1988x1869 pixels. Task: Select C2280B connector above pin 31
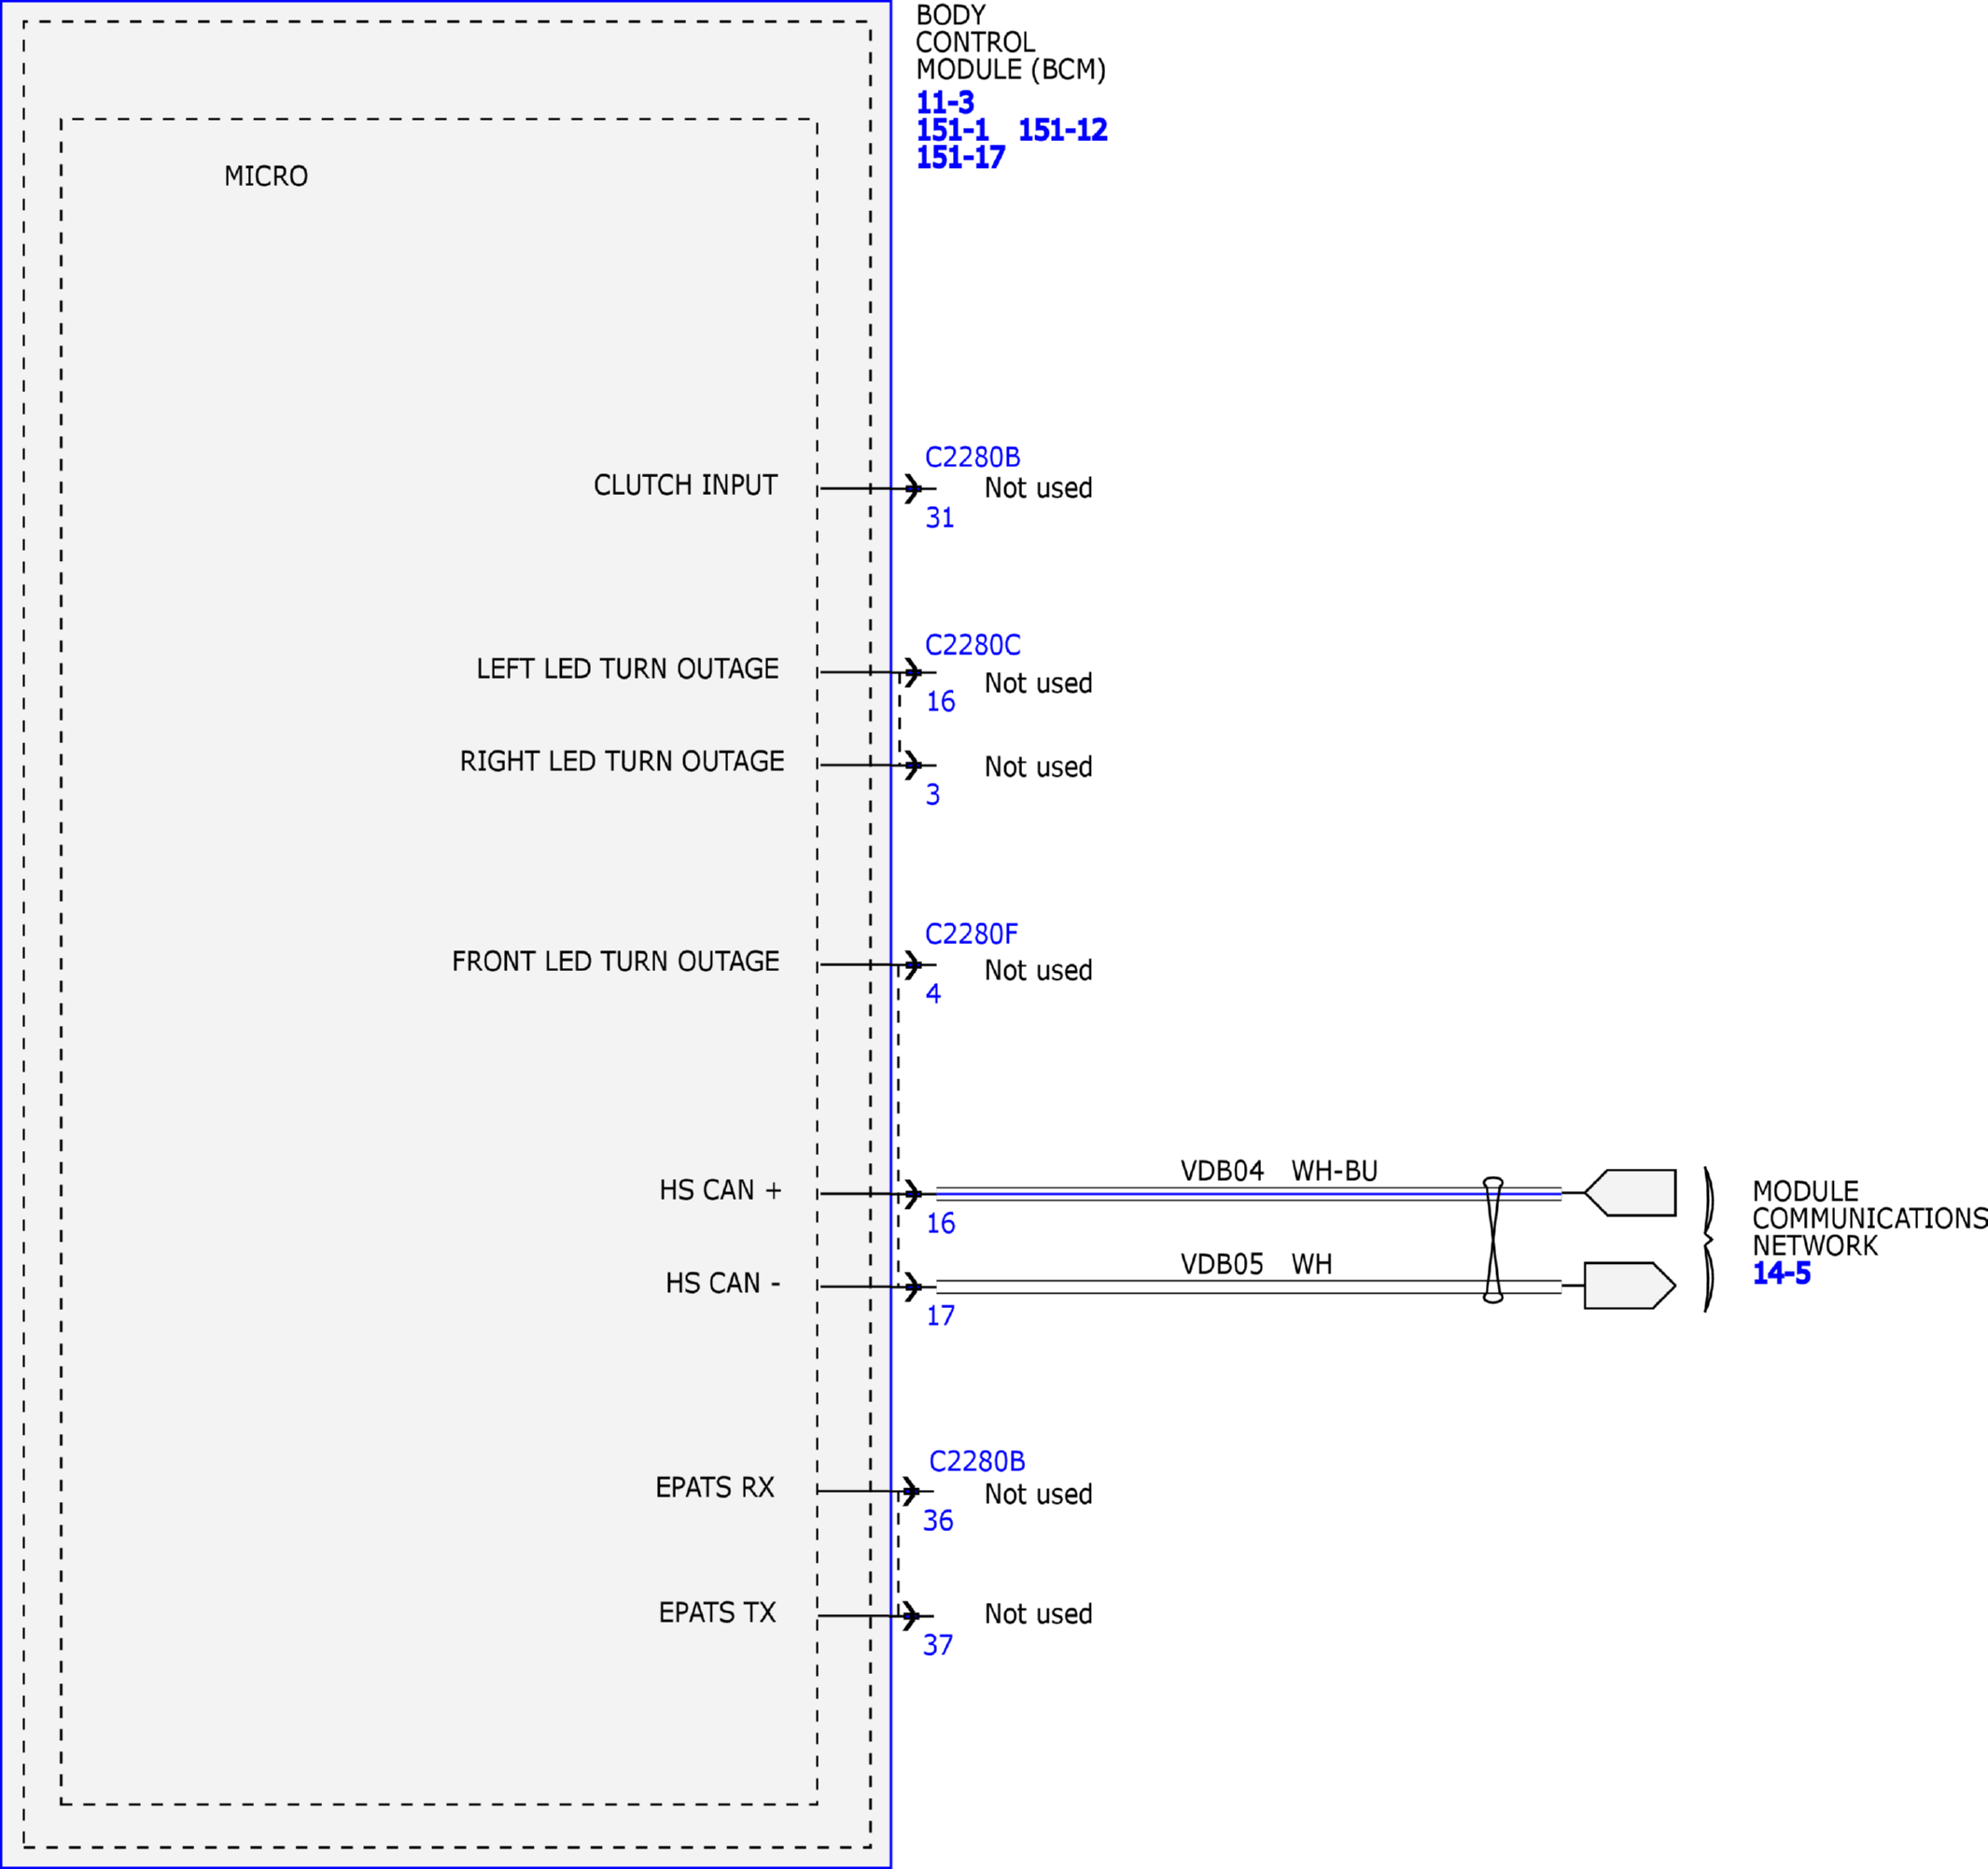tap(972, 457)
